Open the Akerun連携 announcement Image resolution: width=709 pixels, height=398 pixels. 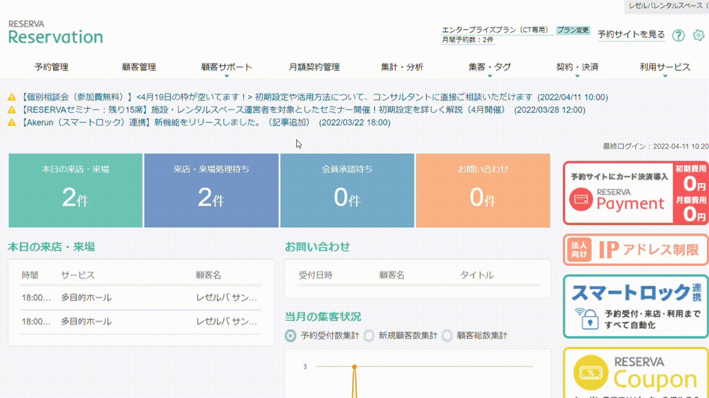(x=205, y=123)
